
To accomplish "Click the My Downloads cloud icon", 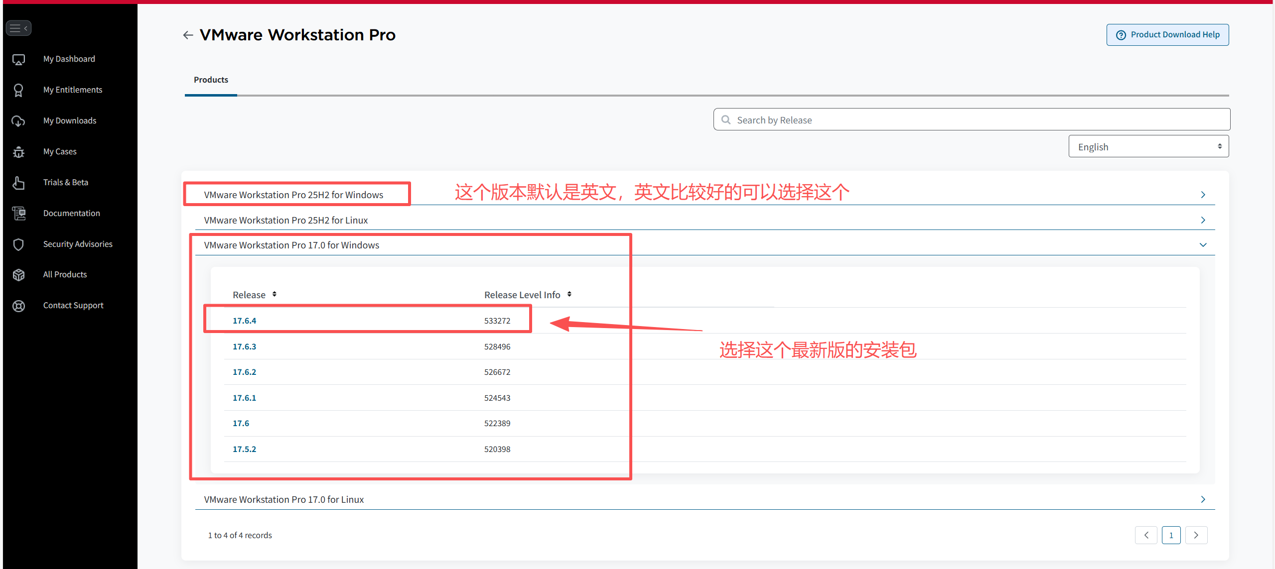I will pos(18,121).
